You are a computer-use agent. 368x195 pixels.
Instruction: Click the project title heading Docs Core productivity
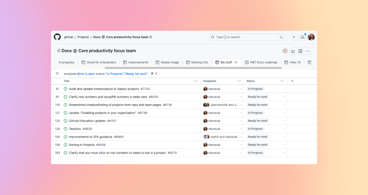pyautogui.click(x=98, y=51)
